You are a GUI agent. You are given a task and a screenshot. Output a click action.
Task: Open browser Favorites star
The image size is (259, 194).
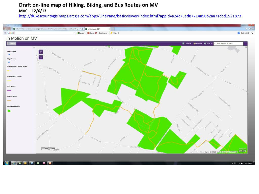[250, 29]
